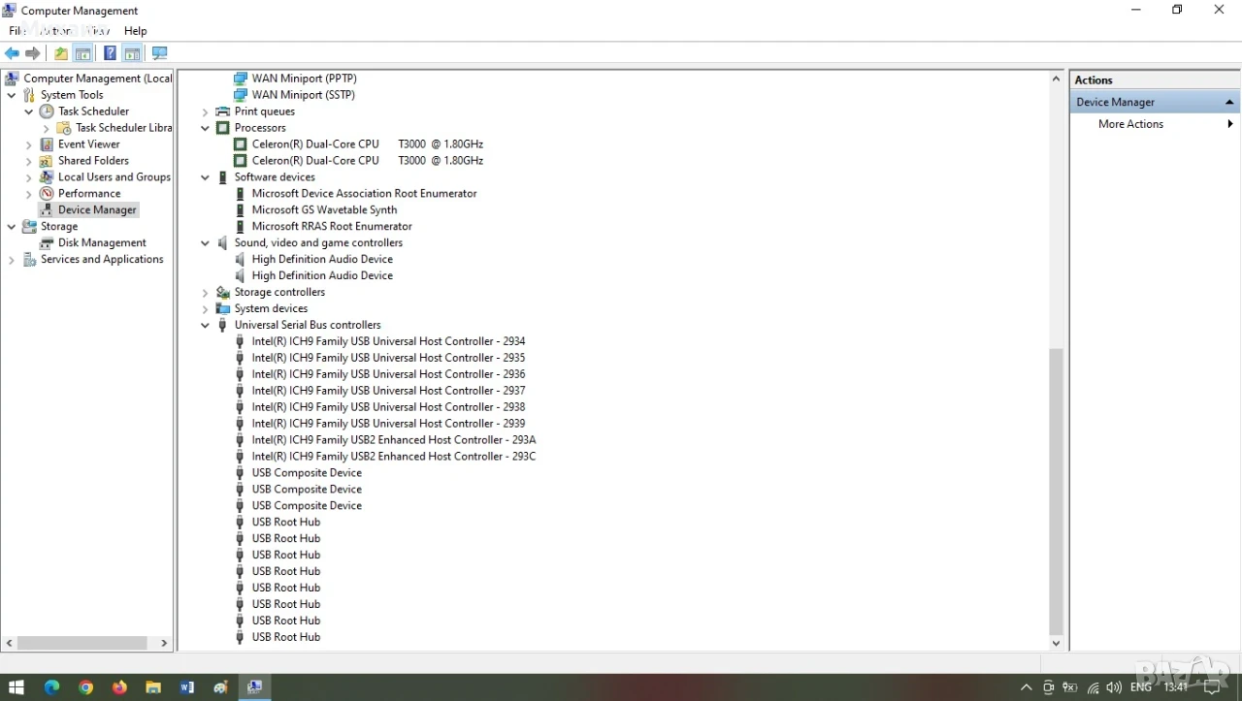
Task: Expand the Print queues category
Action: point(205,112)
